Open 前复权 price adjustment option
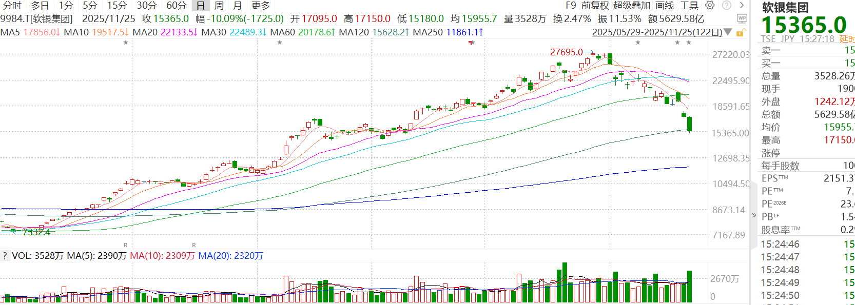The image size is (855, 305). pyautogui.click(x=595, y=6)
